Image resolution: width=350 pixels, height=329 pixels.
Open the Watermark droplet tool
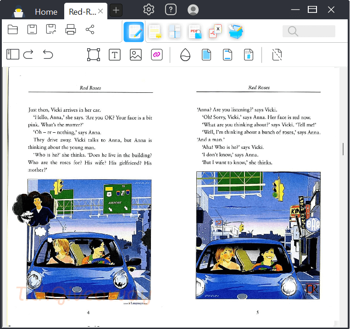(185, 55)
